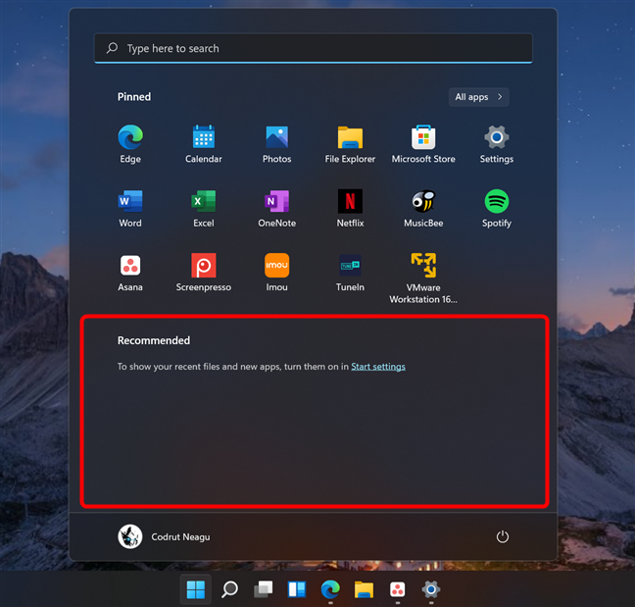Launch MusicBee

point(423,208)
